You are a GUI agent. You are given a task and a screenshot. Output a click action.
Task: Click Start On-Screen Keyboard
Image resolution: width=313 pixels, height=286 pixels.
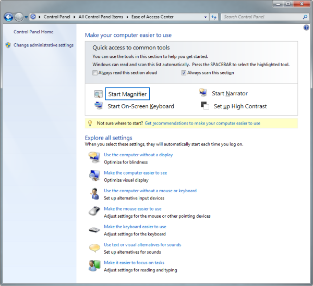(x=141, y=106)
